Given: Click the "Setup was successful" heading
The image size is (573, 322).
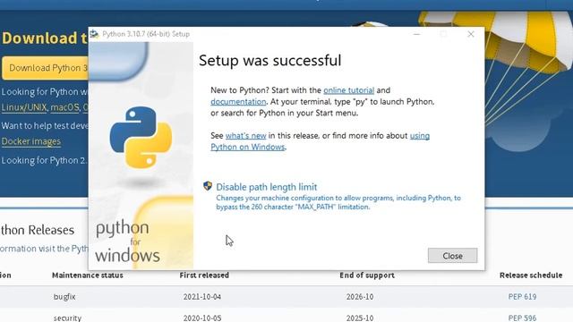Looking at the screenshot, I should point(270,60).
